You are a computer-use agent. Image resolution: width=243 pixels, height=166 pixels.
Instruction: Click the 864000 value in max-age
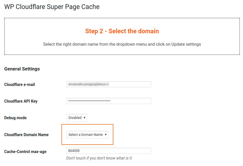[x=74, y=151]
